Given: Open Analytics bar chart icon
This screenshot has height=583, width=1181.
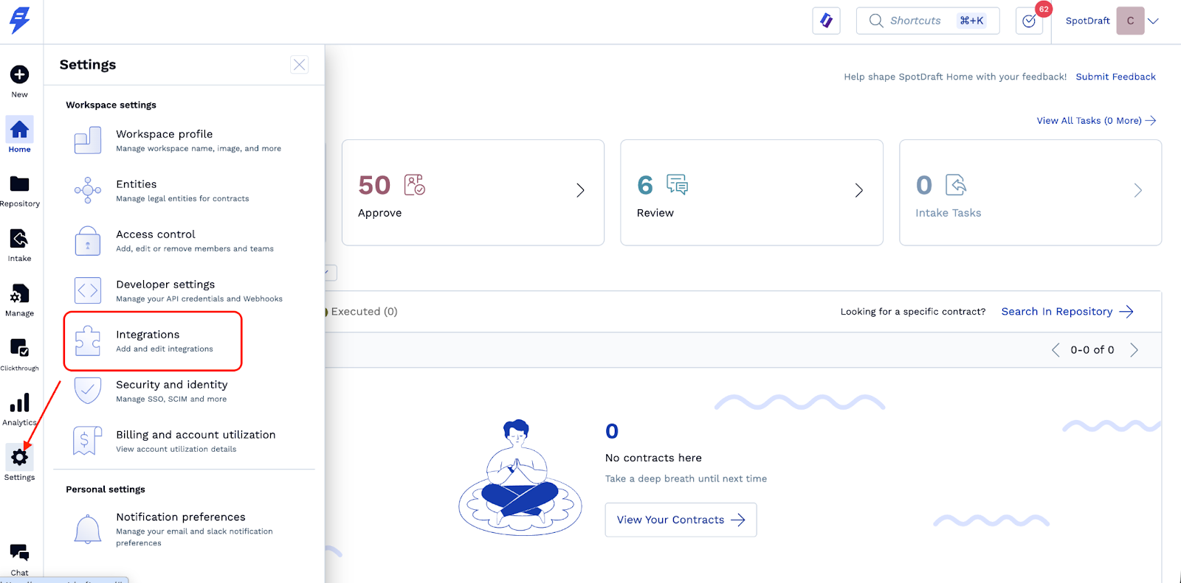Looking at the screenshot, I should [x=20, y=402].
